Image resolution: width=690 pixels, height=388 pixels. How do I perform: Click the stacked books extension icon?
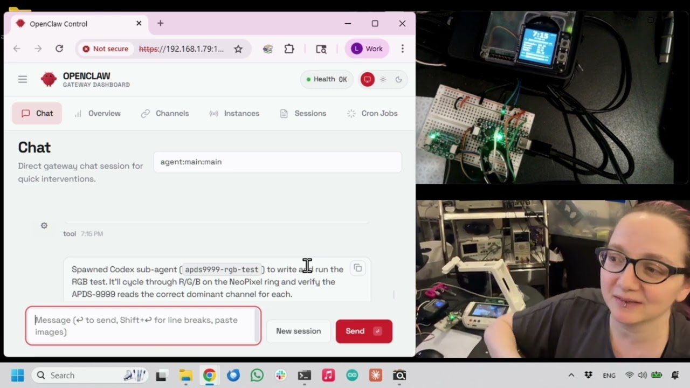tap(268, 48)
